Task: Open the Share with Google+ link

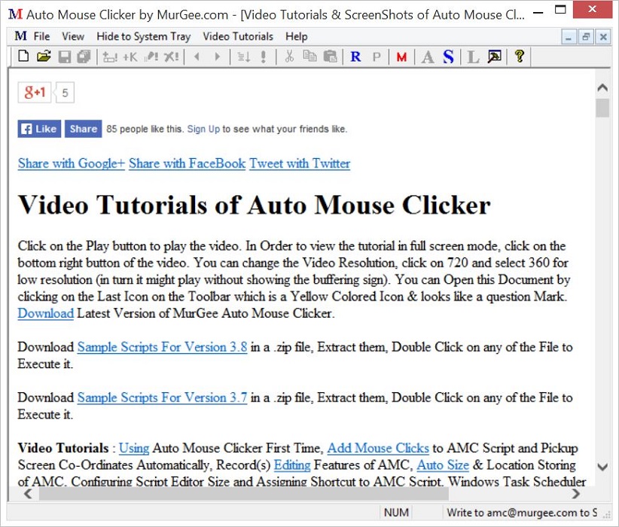Action: pyautogui.click(x=72, y=163)
